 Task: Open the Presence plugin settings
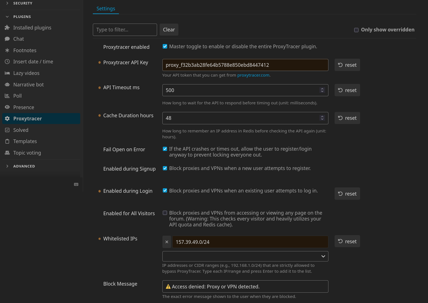[24, 107]
